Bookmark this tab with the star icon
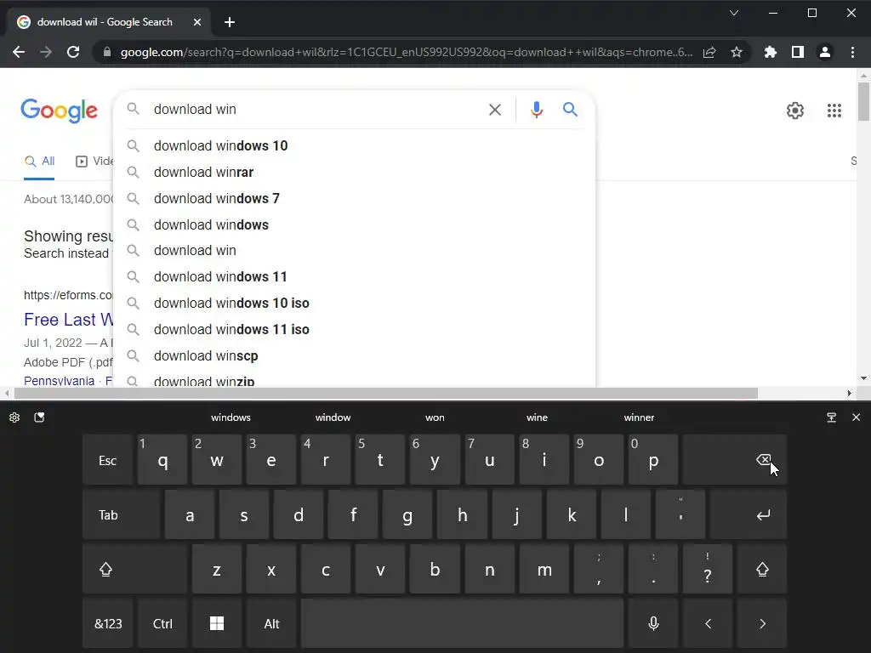This screenshot has width=871, height=653. coord(737,52)
